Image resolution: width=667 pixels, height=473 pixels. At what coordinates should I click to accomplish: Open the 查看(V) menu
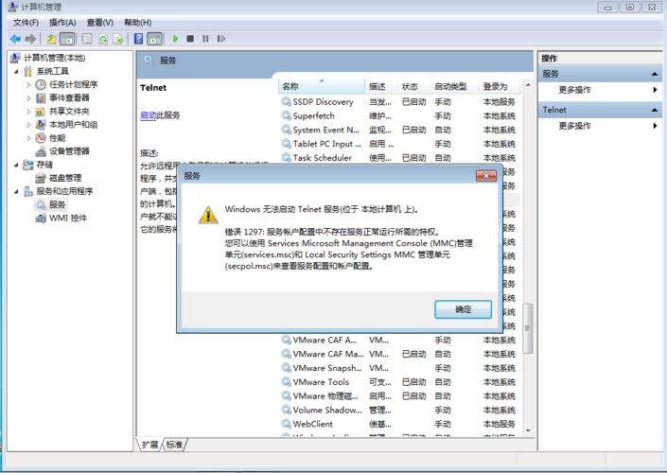click(x=100, y=23)
